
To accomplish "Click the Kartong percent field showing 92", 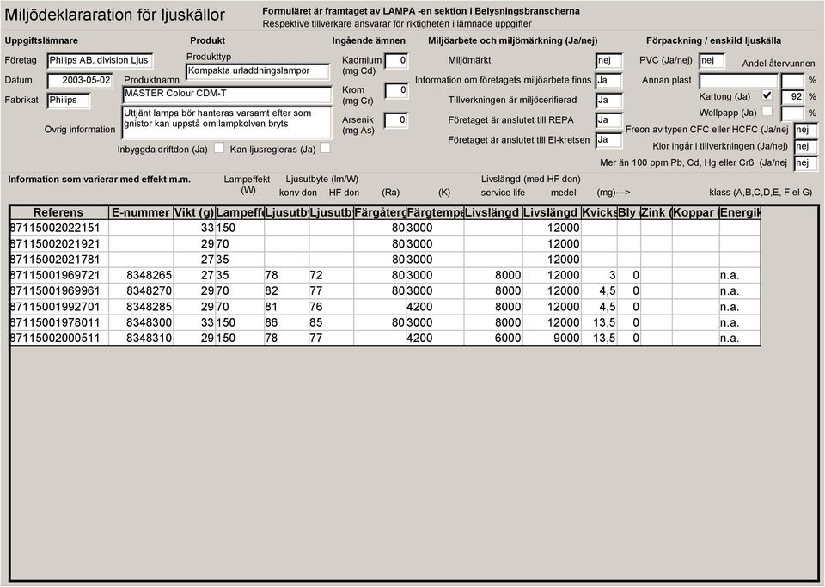I will 793,97.
